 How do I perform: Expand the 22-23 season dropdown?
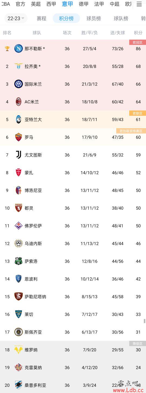click(16, 18)
